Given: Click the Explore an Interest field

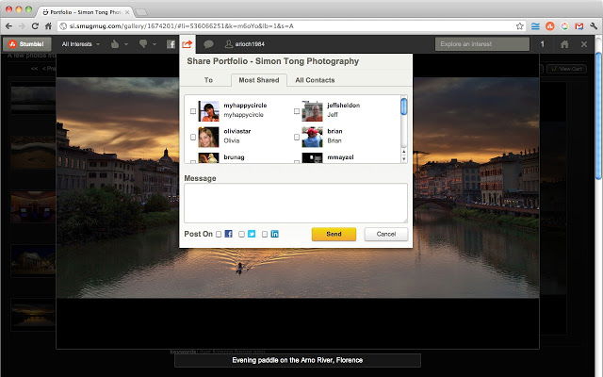Looking at the screenshot, I should point(481,44).
